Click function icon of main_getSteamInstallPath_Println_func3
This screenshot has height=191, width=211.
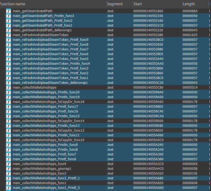click(9, 16)
